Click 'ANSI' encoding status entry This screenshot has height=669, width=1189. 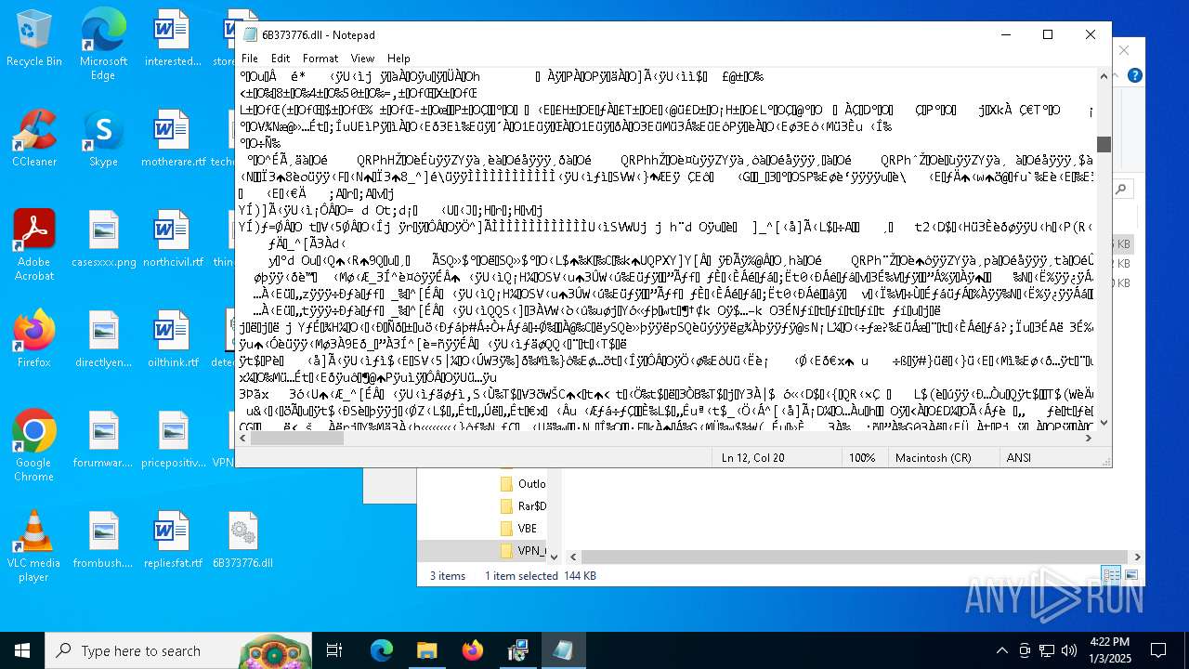[1019, 457]
